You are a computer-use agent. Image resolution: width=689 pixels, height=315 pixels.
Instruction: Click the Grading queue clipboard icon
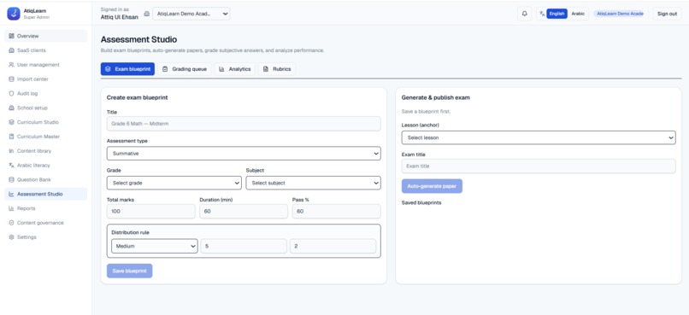165,69
